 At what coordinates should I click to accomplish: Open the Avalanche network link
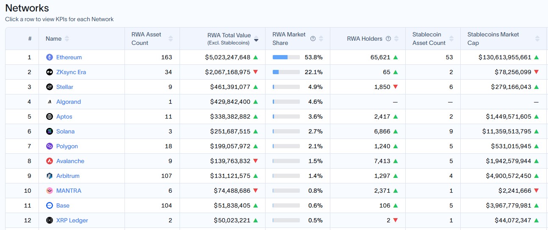[x=70, y=161]
